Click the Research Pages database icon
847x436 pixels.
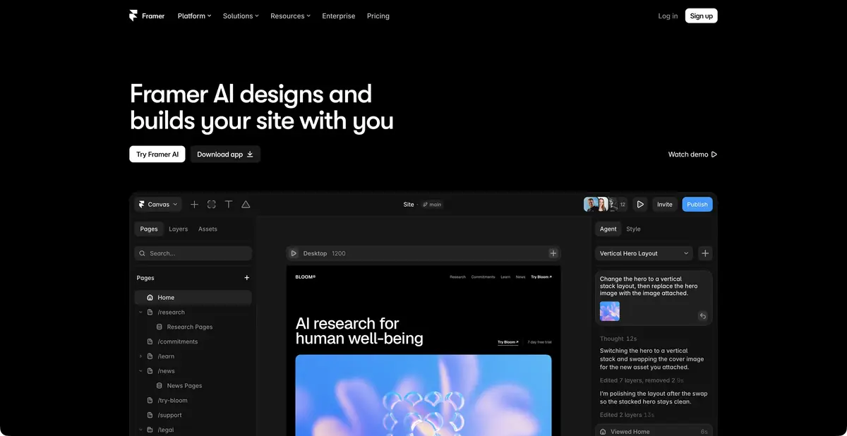[x=160, y=327]
